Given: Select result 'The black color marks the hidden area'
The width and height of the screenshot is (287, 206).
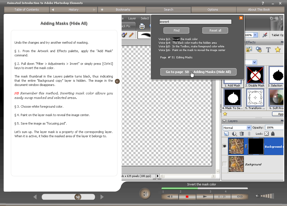Looking at the screenshot, I should (x=194, y=43).
